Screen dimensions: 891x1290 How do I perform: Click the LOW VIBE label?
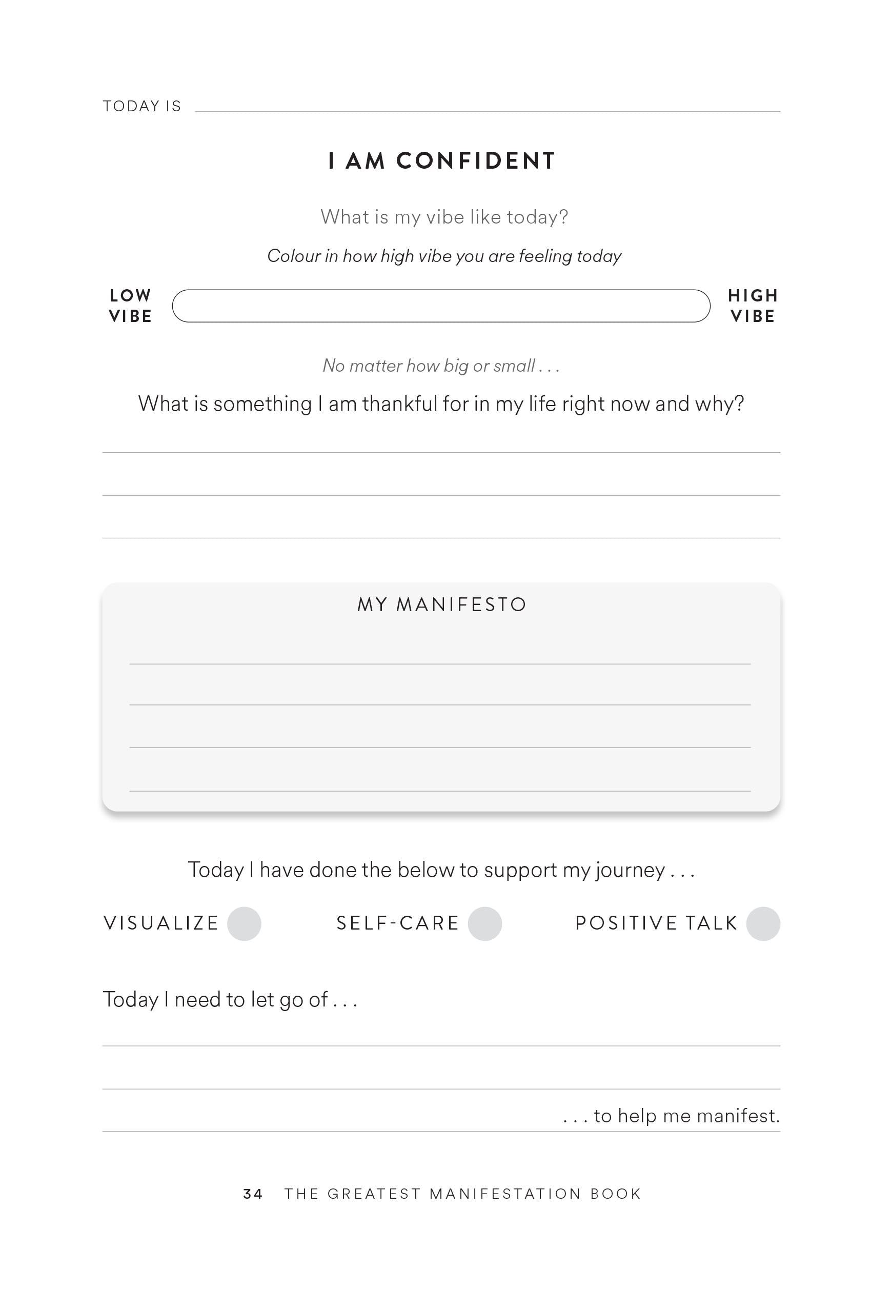(x=130, y=306)
